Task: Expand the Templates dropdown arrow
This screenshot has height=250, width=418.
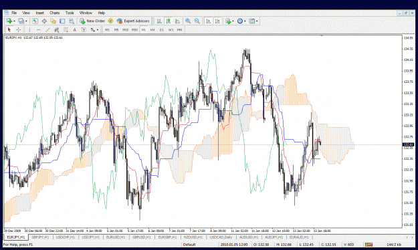Action: point(257,21)
